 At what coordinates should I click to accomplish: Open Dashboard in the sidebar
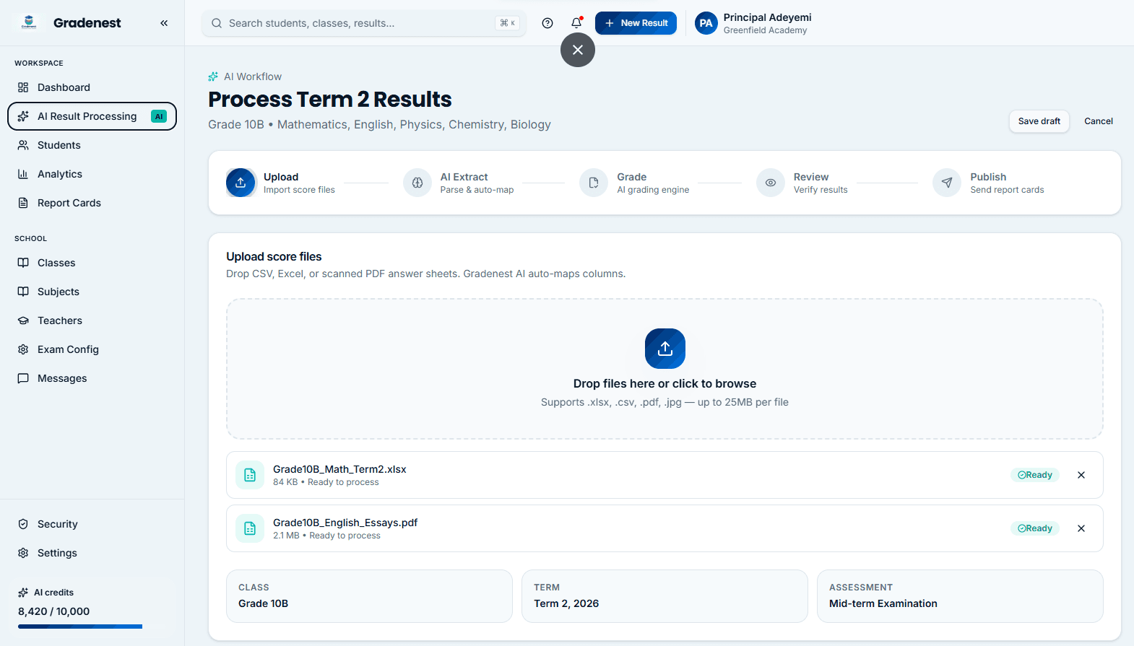point(92,87)
